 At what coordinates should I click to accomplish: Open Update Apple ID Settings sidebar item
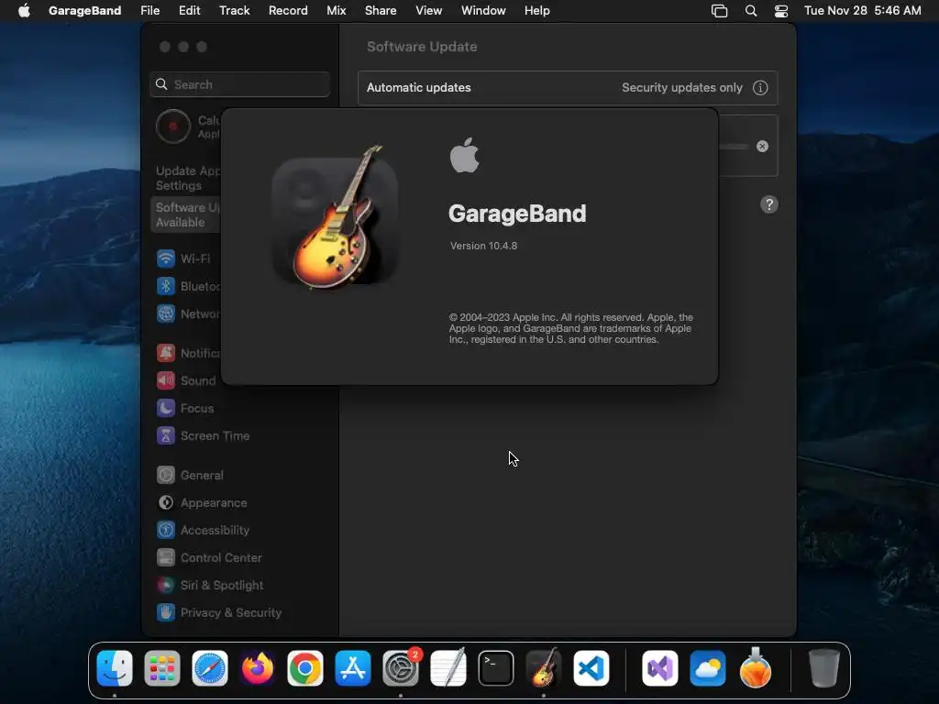pos(187,178)
